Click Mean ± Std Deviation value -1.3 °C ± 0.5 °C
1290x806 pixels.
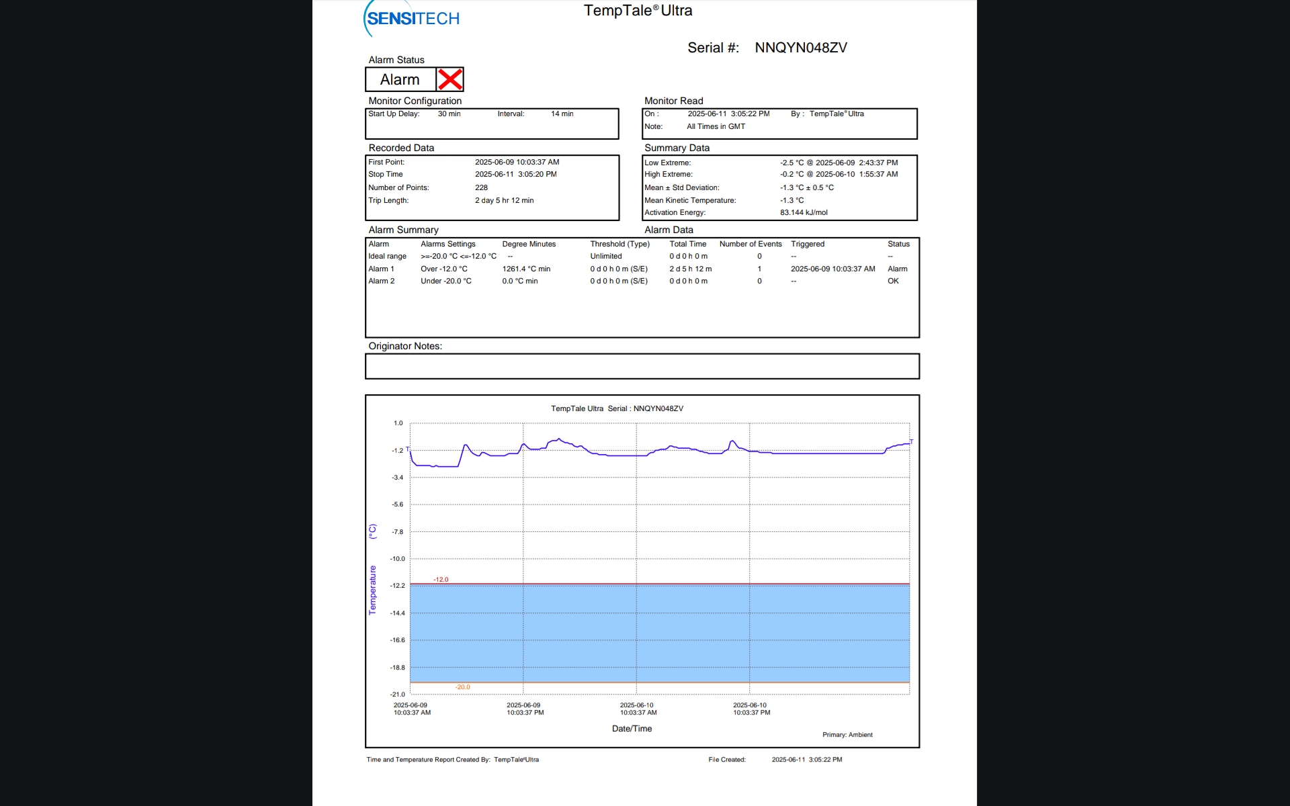[806, 188]
